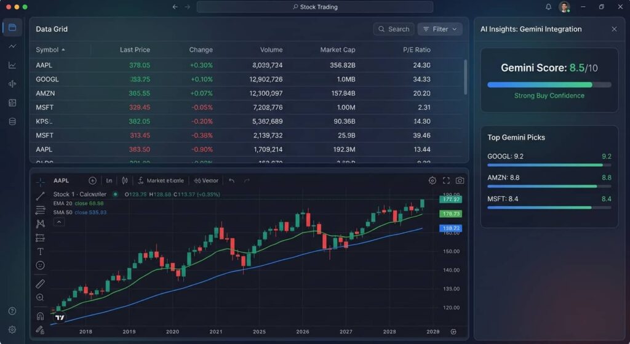Viewport: 630px width, 344px height.
Task: Click the candlestick chart style icon
Action: click(x=125, y=181)
